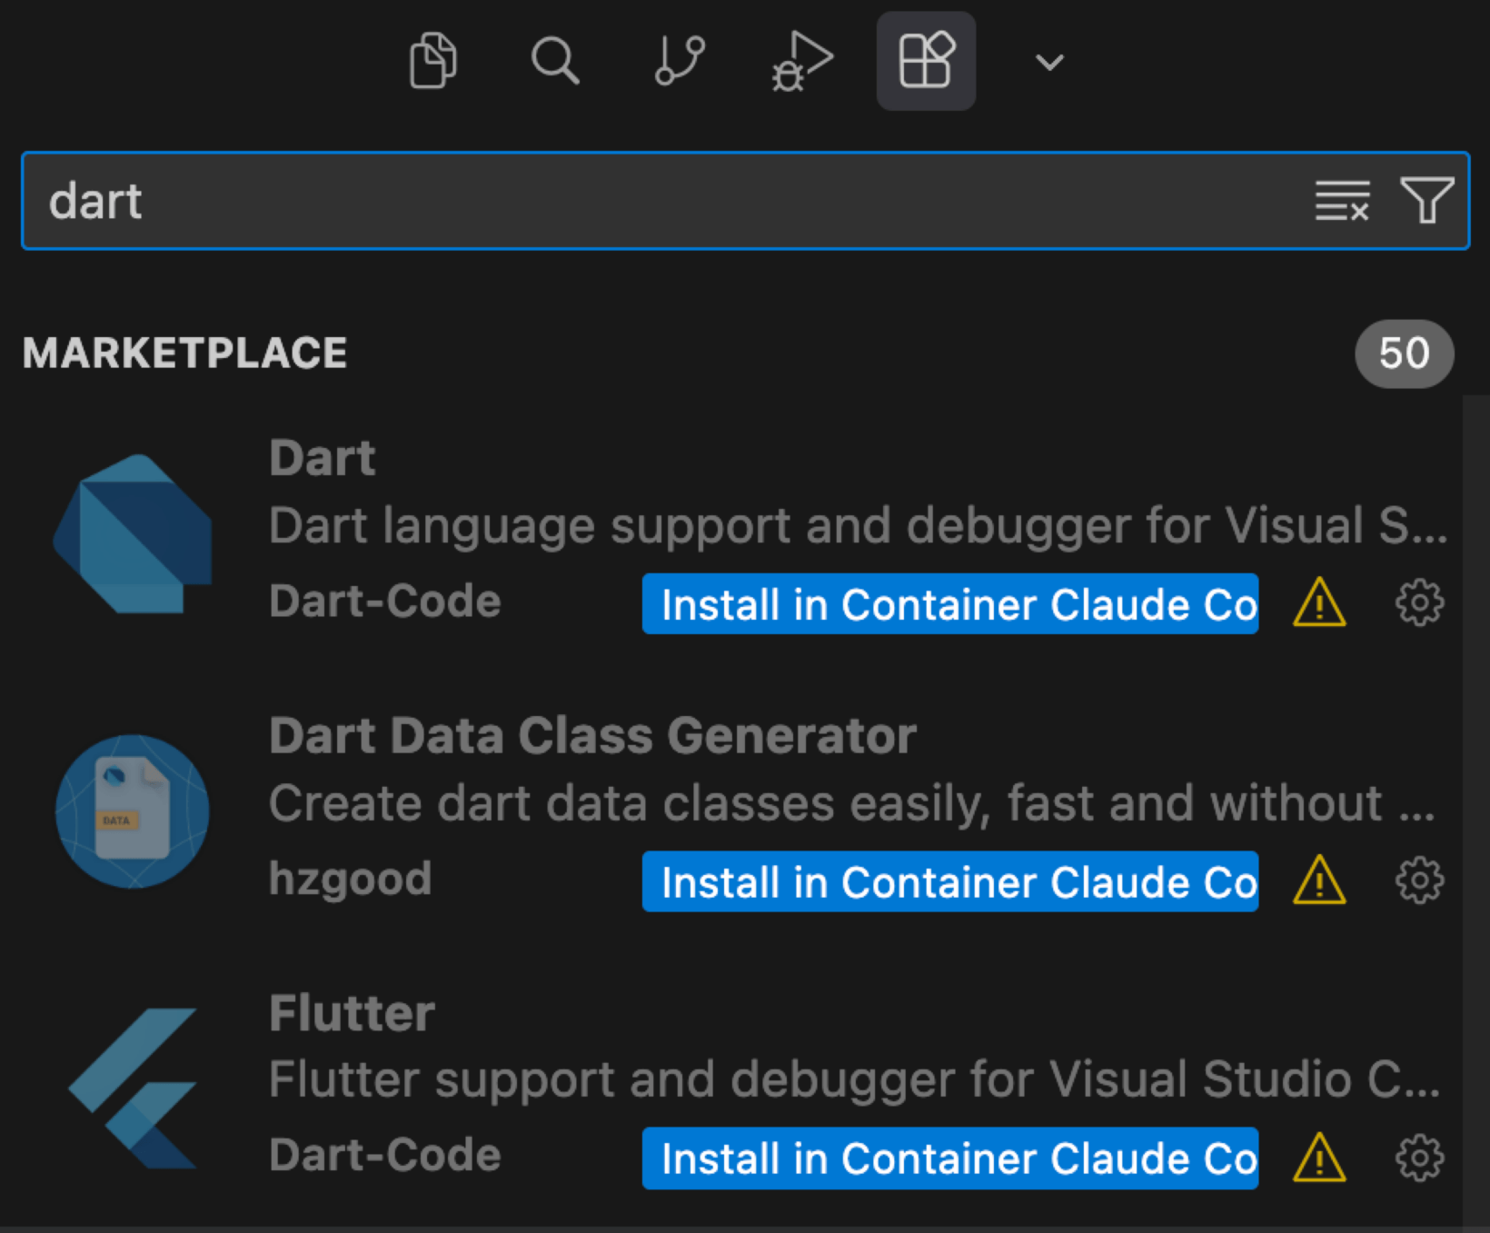Viewport: 1490px width, 1233px height.
Task: Open the Search view icon
Action: [556, 61]
